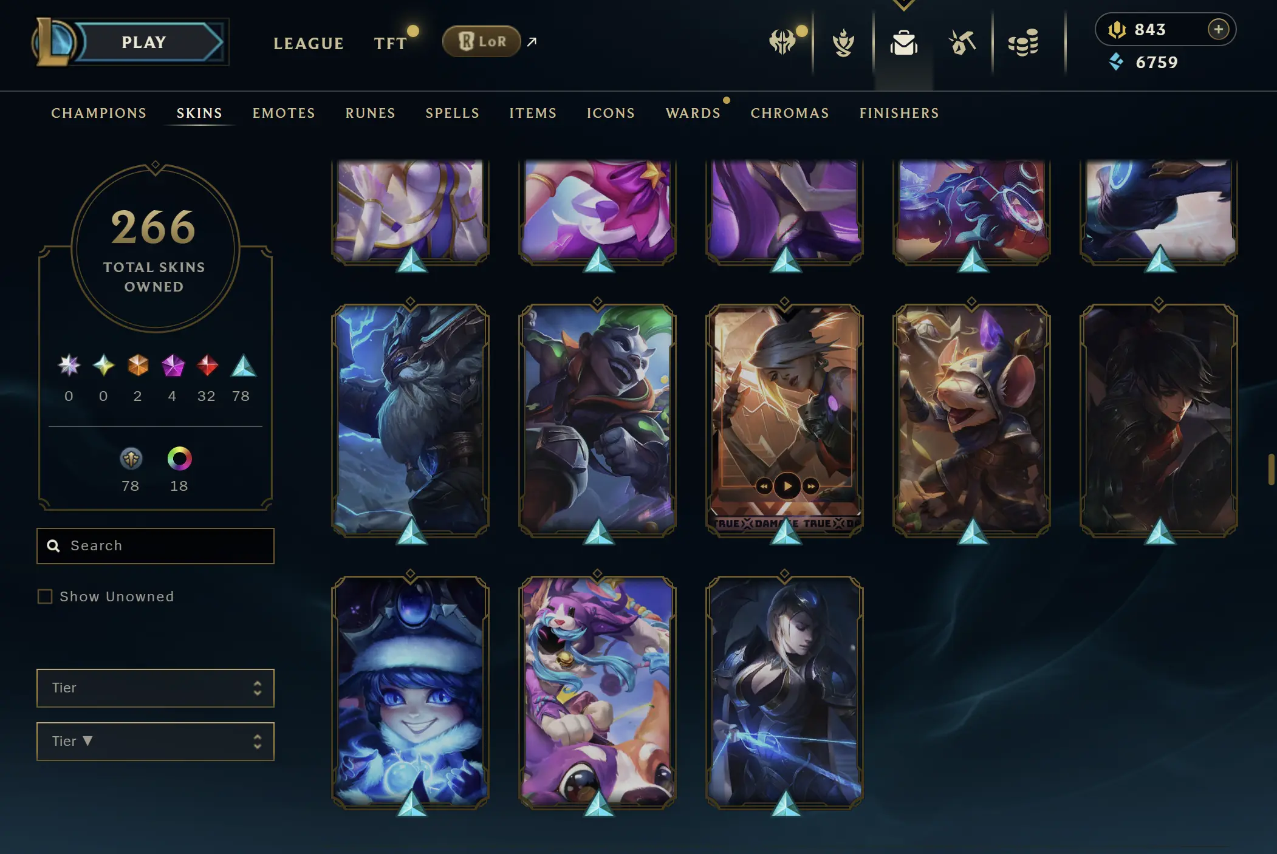Switch to the Chromas tab
Image resolution: width=1277 pixels, height=854 pixels.
790,113
